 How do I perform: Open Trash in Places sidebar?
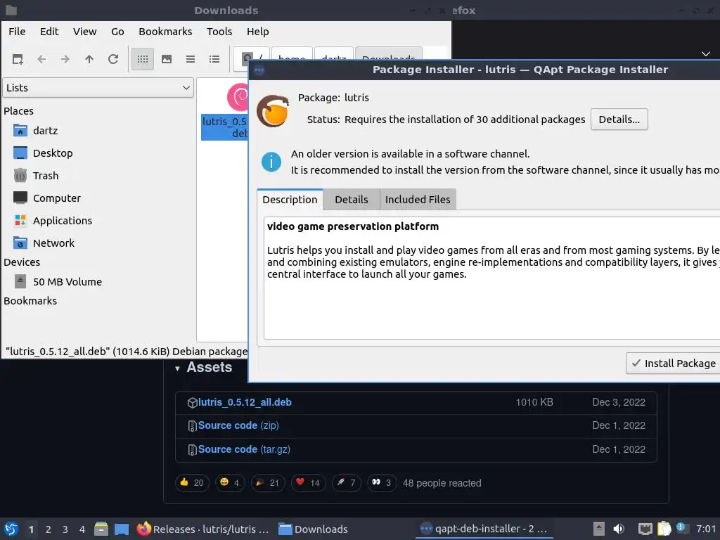[x=46, y=176]
